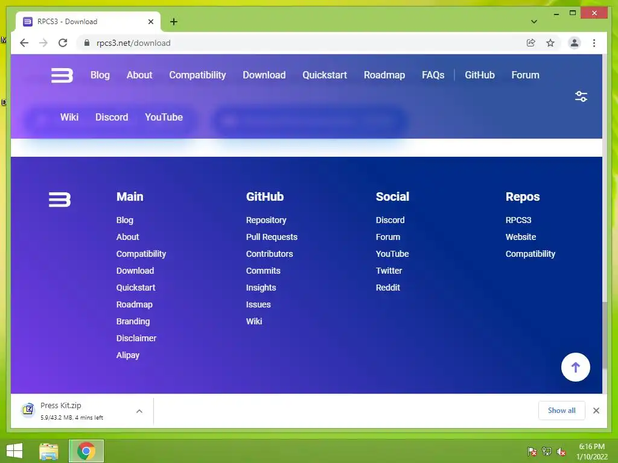Open Forum in the top navigation
This screenshot has height=463, width=618.
pos(526,75)
